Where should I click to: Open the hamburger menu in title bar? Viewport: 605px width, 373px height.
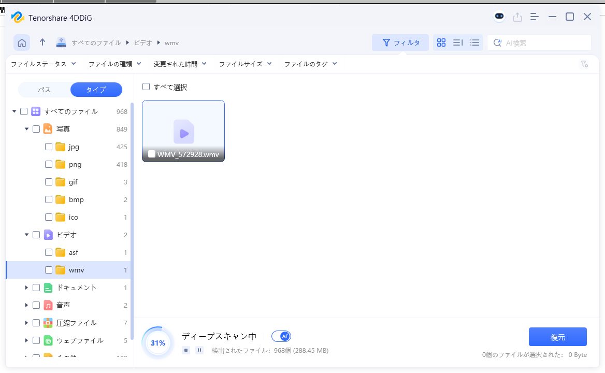click(x=535, y=17)
